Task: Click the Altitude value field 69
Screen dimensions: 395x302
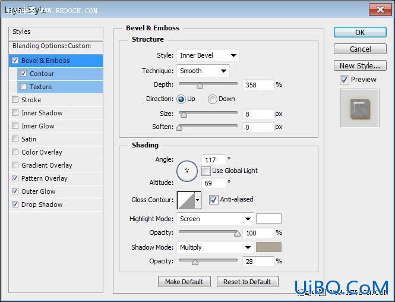Action: (214, 183)
